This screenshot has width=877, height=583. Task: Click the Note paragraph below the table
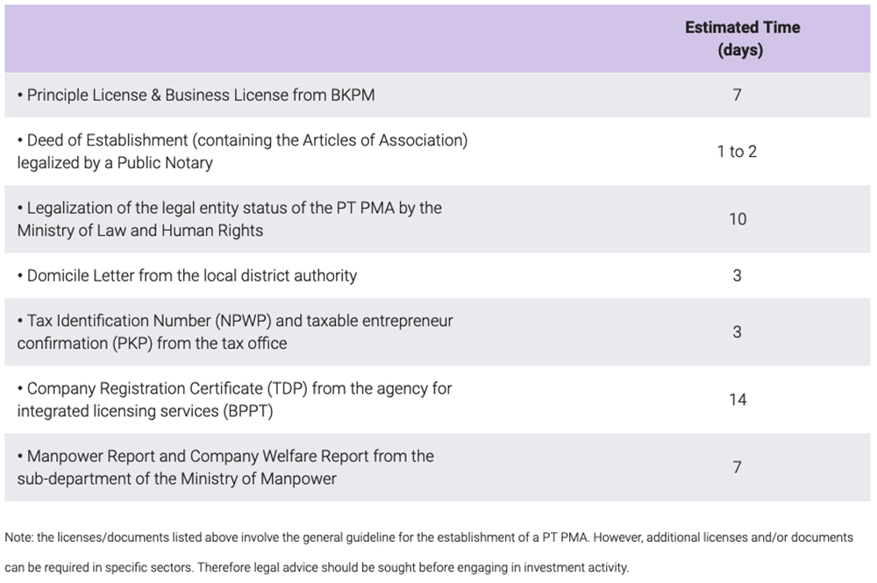(x=428, y=551)
